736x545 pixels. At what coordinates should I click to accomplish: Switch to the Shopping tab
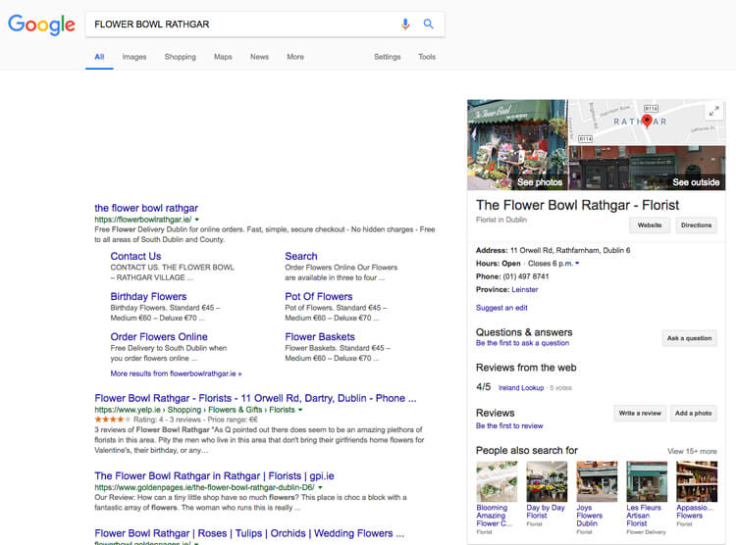[181, 57]
